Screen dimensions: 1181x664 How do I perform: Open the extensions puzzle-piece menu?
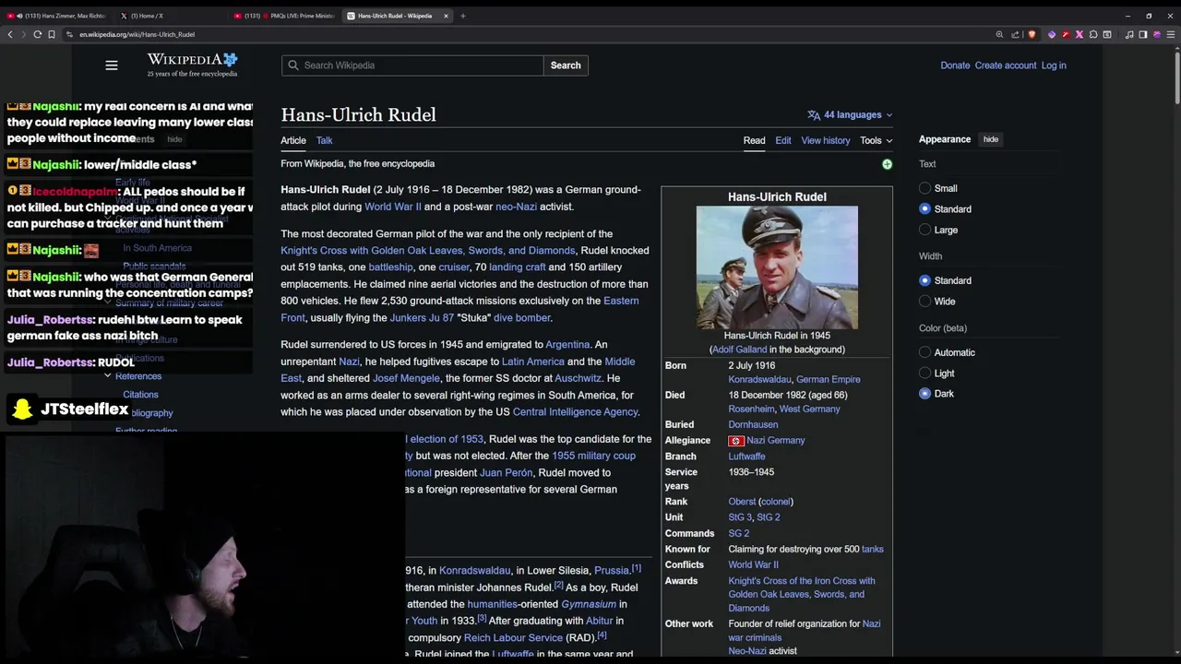(1093, 34)
